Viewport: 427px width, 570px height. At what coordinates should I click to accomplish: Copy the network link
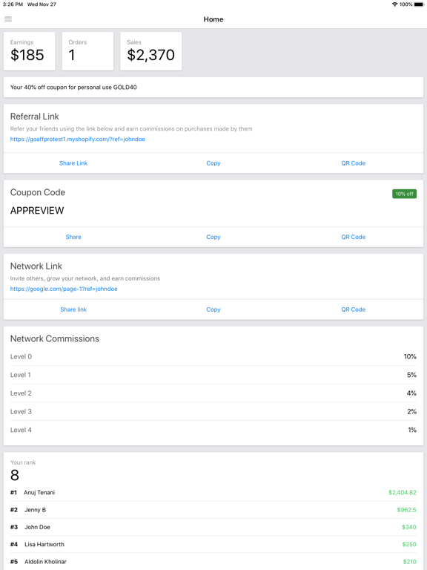[x=213, y=309]
